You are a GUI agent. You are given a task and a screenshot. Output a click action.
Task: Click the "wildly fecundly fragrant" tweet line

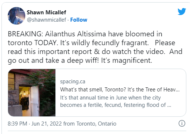pos(91,43)
